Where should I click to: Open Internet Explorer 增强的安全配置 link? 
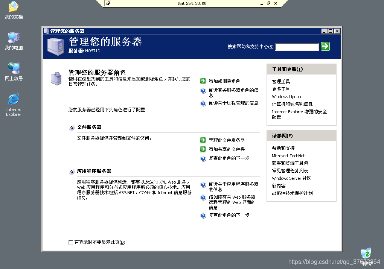[299, 114]
